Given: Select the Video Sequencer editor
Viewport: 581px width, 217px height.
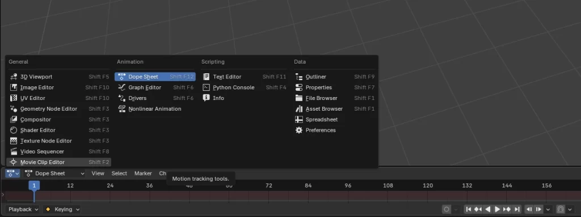Looking at the screenshot, I should pyautogui.click(x=59, y=152).
